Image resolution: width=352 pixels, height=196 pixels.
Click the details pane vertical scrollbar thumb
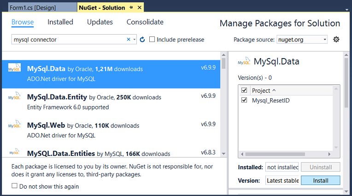(x=346, y=83)
